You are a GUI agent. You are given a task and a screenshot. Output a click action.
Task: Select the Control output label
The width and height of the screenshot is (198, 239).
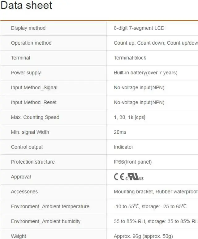click(x=27, y=147)
